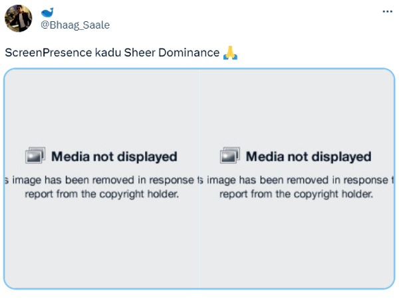The image size is (399, 299).
Task: Click the right Media not displayed heading
Action: 308,157
